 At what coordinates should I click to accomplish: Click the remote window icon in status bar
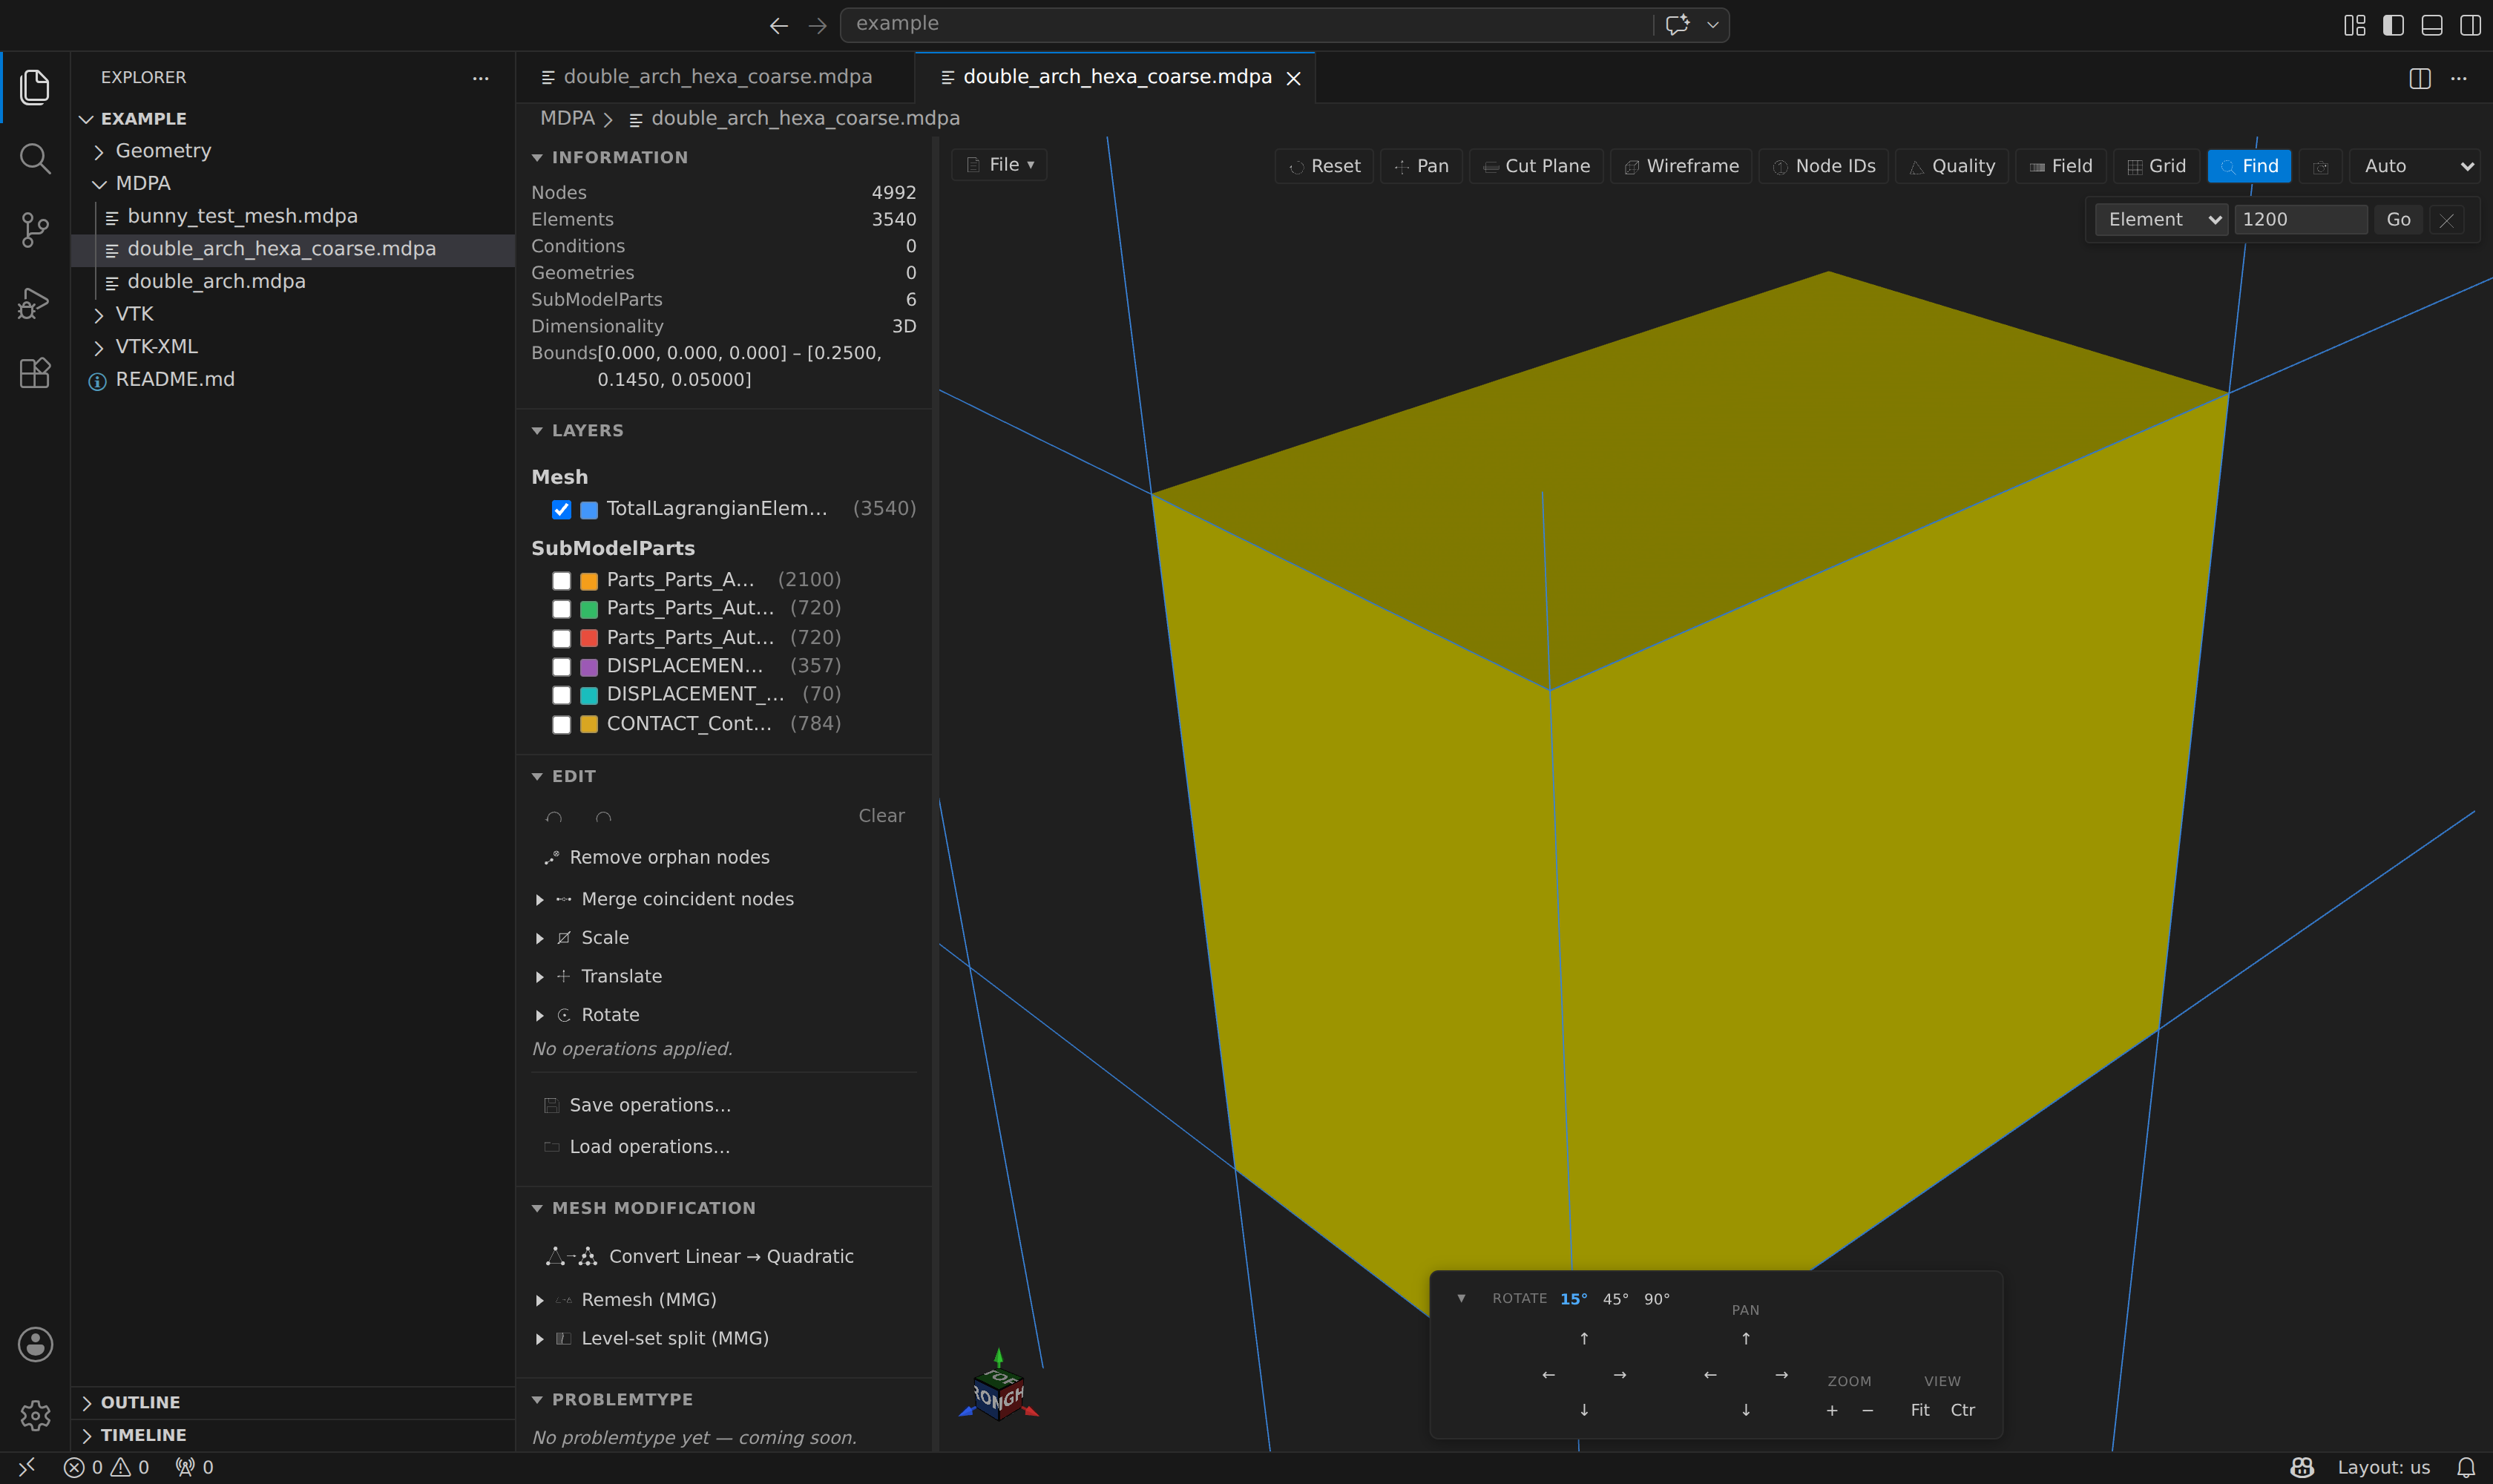point(27,1467)
